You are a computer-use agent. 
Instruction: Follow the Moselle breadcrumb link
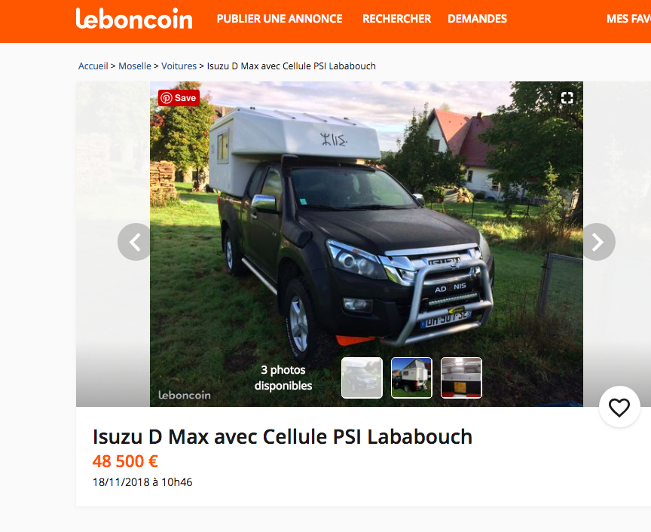(135, 66)
